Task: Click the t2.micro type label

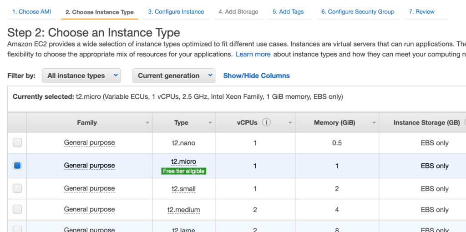Action: (184, 161)
